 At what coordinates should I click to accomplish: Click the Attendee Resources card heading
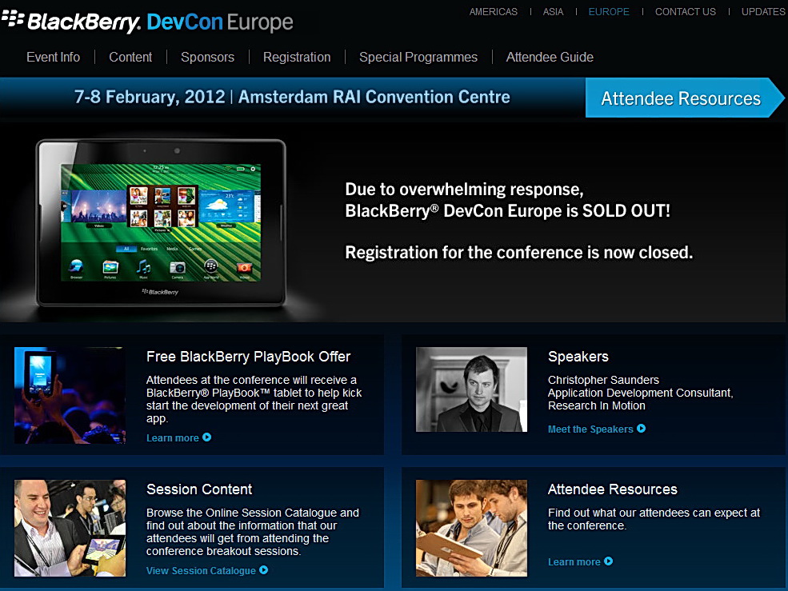tap(613, 489)
